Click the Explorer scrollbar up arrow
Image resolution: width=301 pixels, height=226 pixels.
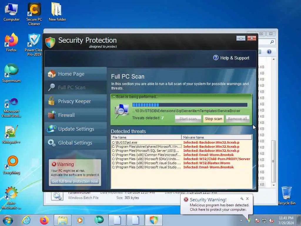(274, 59)
